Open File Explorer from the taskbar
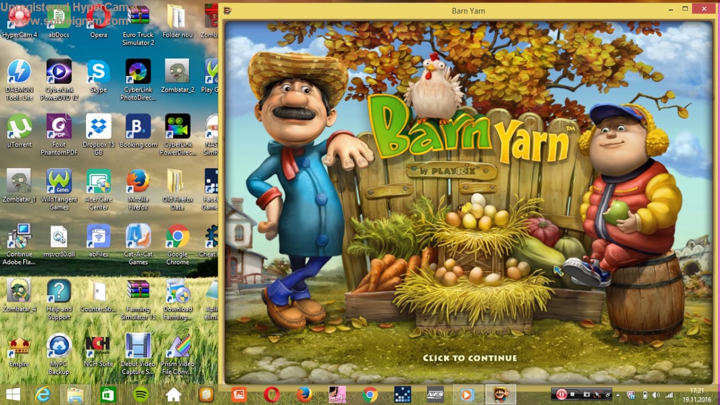Viewport: 720px width, 405px height. click(x=75, y=395)
